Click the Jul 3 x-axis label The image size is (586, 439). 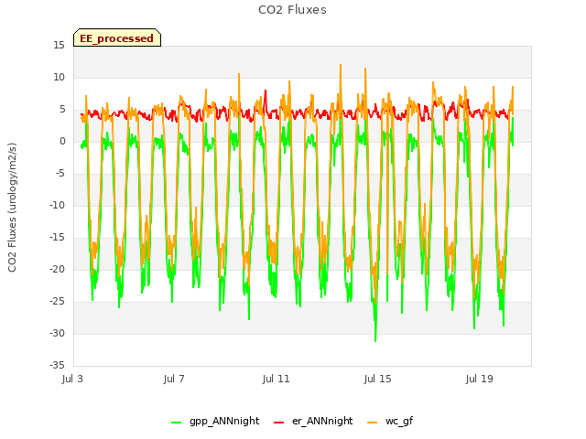tap(72, 379)
